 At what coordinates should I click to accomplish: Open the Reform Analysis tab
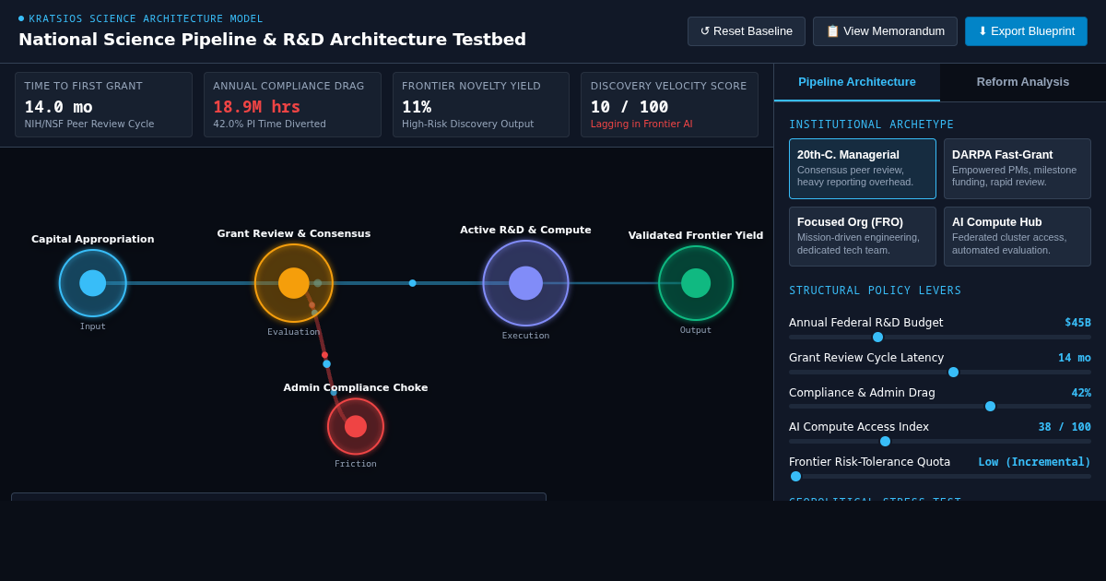pos(1023,82)
